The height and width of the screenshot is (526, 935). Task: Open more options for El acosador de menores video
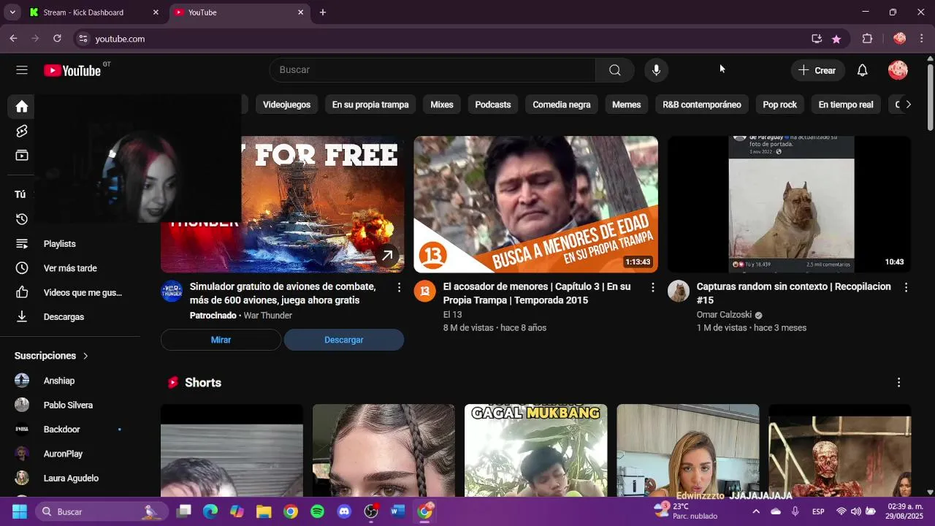pos(652,288)
